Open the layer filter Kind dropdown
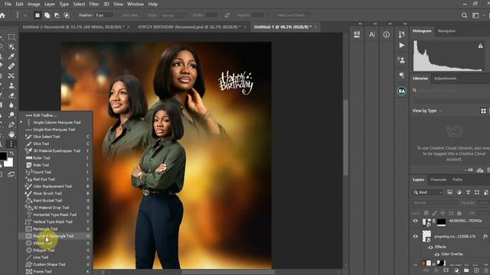 [x=427, y=192]
